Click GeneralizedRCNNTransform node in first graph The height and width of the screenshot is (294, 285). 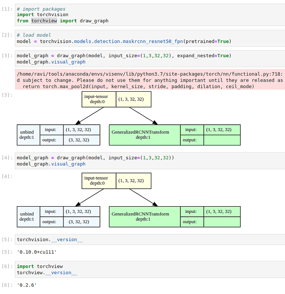pos(140,135)
